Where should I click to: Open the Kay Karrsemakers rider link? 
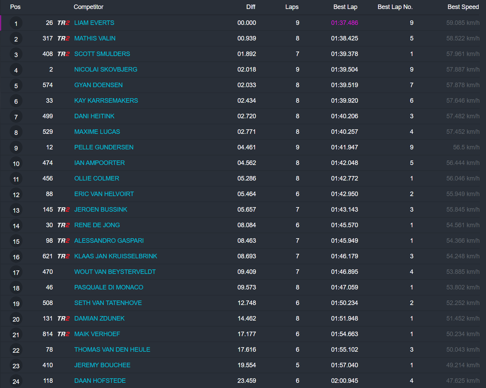click(106, 101)
